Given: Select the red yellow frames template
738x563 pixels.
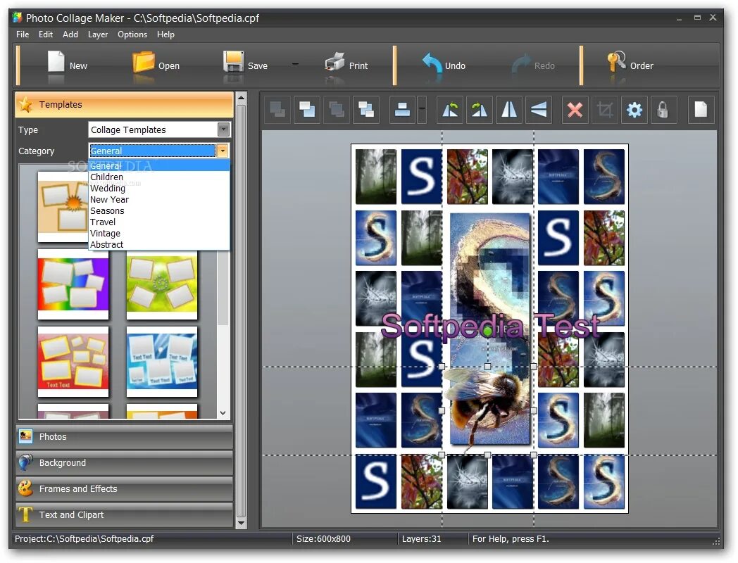Looking at the screenshot, I should [73, 362].
